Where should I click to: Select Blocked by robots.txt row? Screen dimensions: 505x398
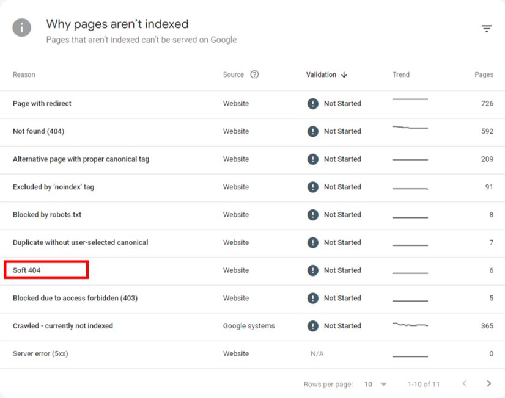(48, 215)
